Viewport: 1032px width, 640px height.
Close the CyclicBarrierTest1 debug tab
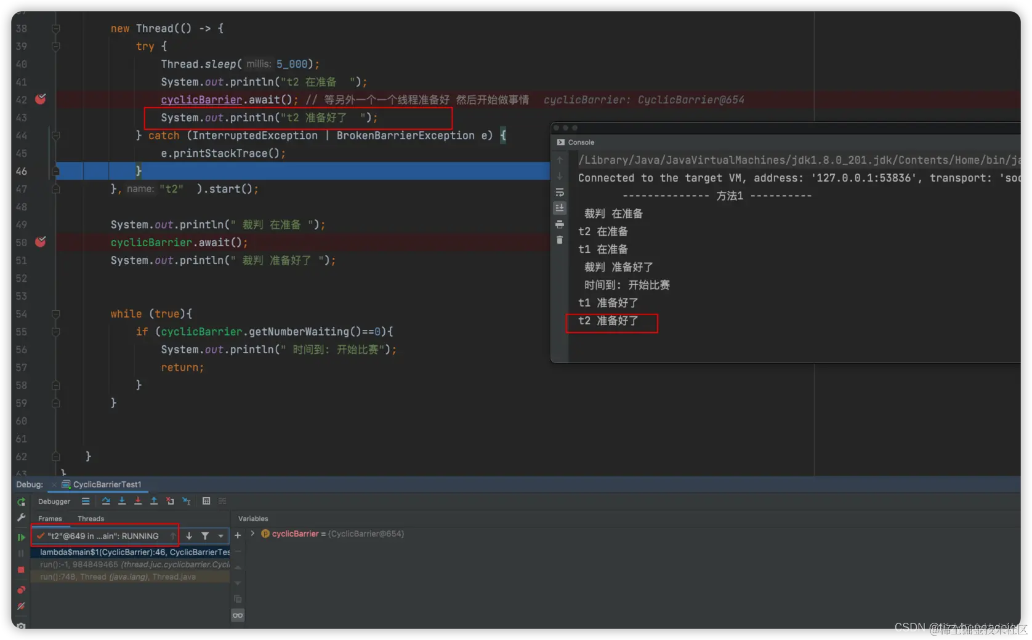[54, 484]
